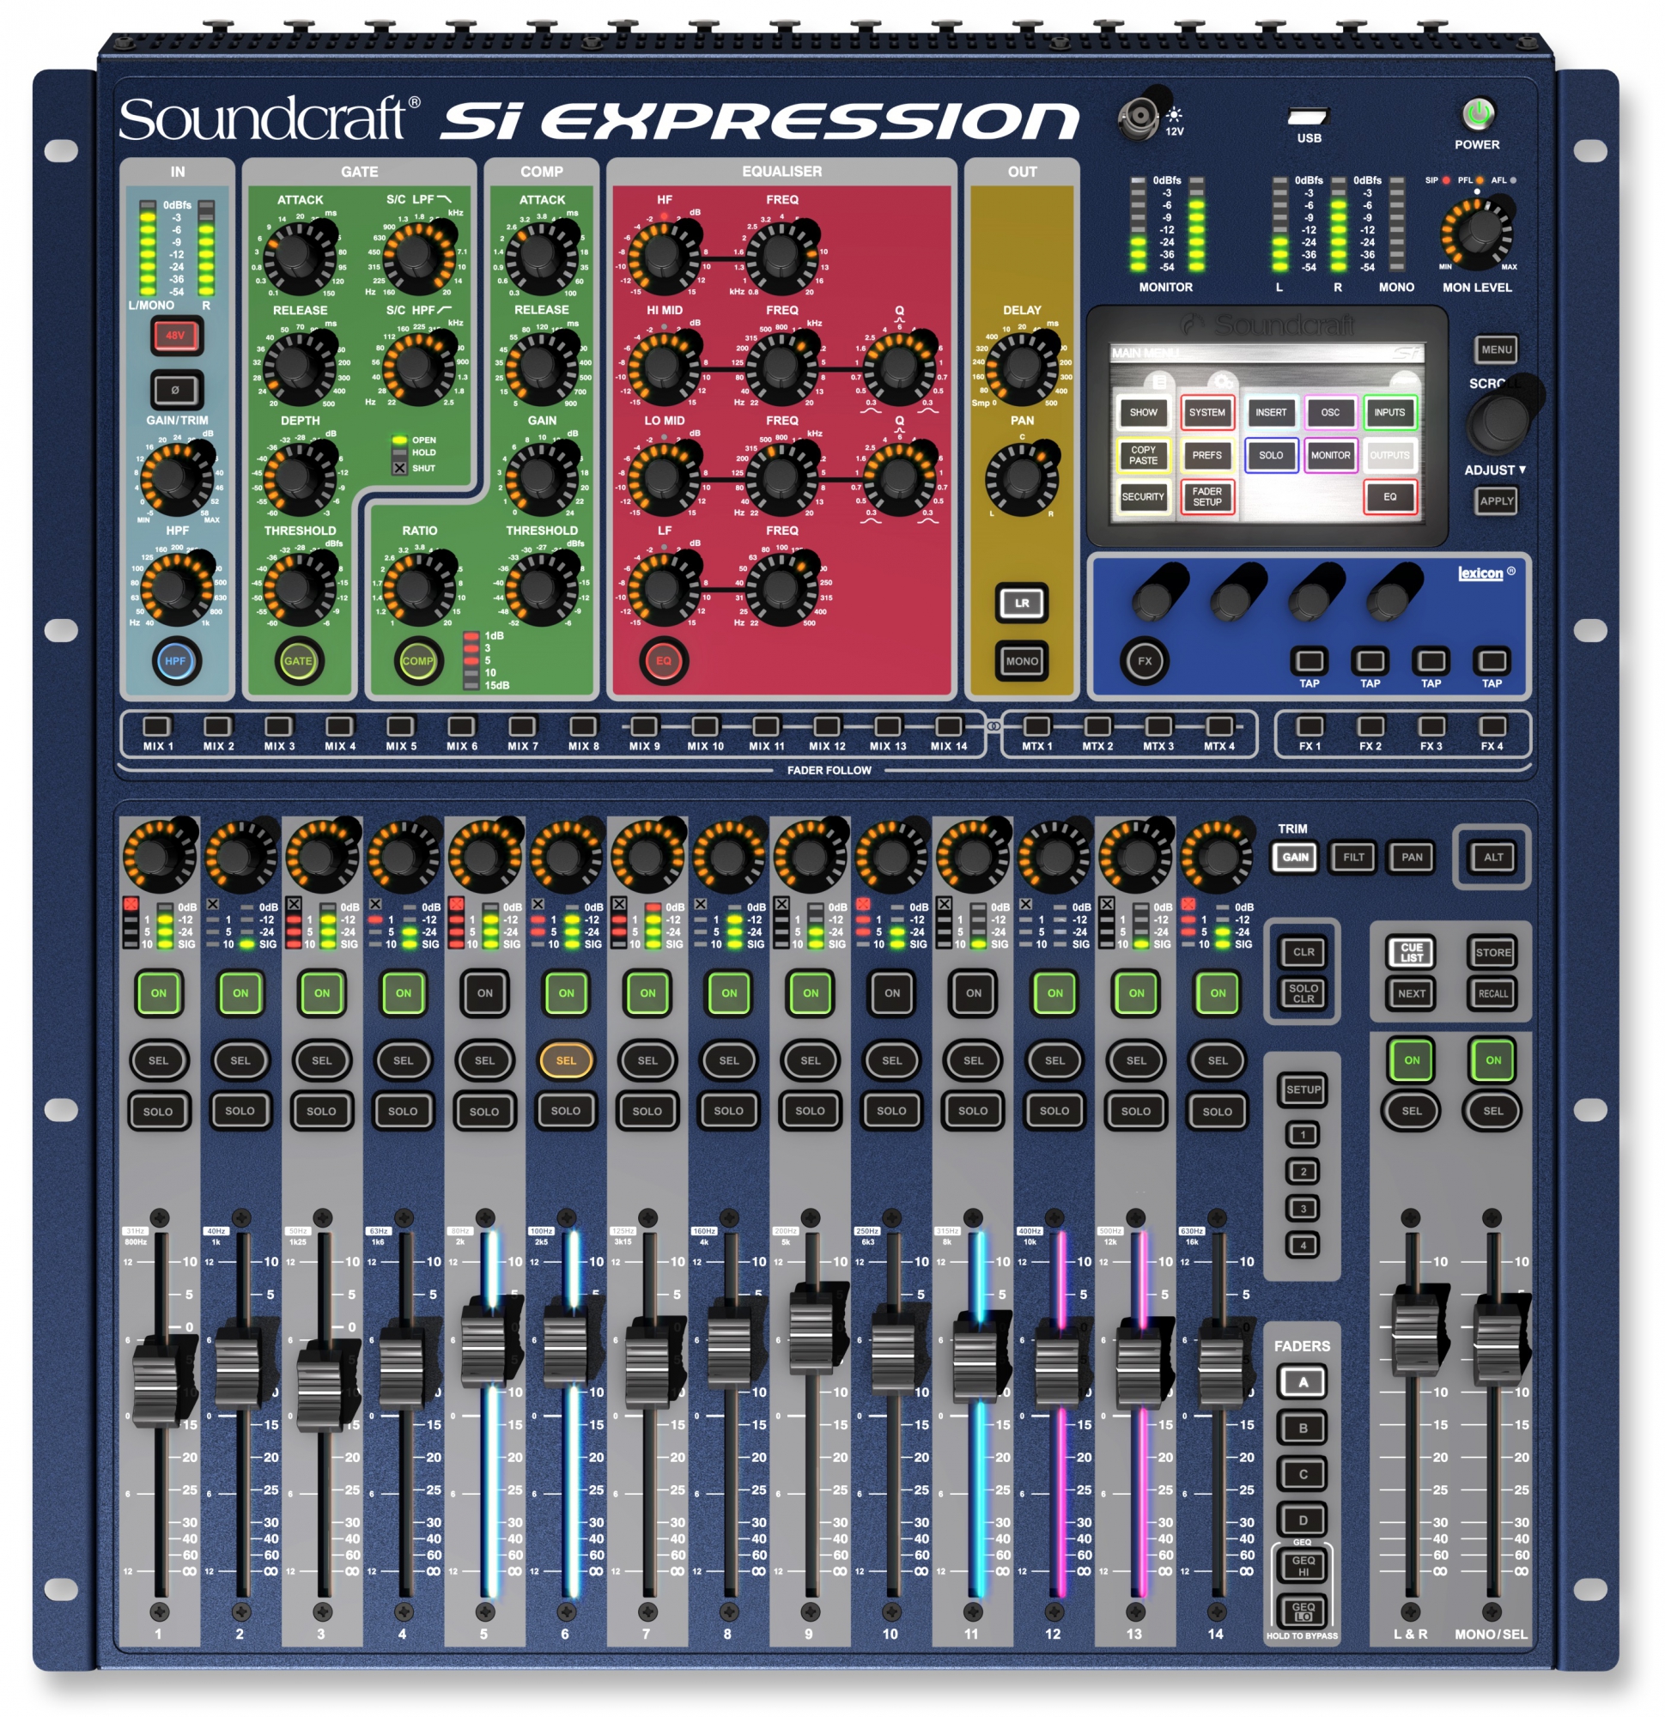This screenshot has width=1665, height=1717.
Task: Turn on channel 5 with its ON button
Action: [x=483, y=992]
